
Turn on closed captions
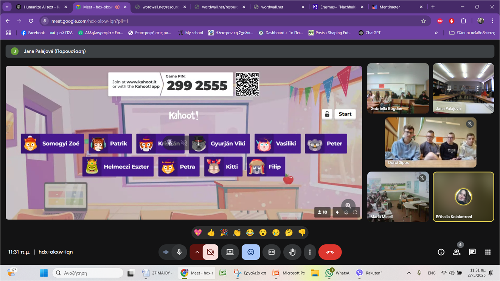point(272,252)
